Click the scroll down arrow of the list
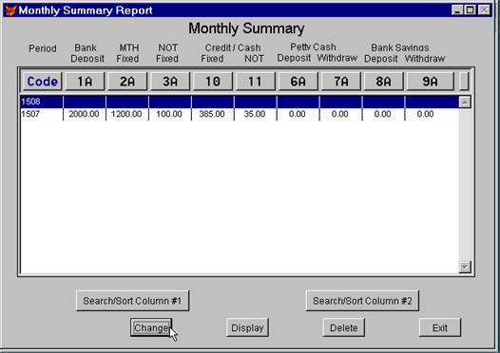The height and width of the screenshot is (353, 500). point(465,267)
